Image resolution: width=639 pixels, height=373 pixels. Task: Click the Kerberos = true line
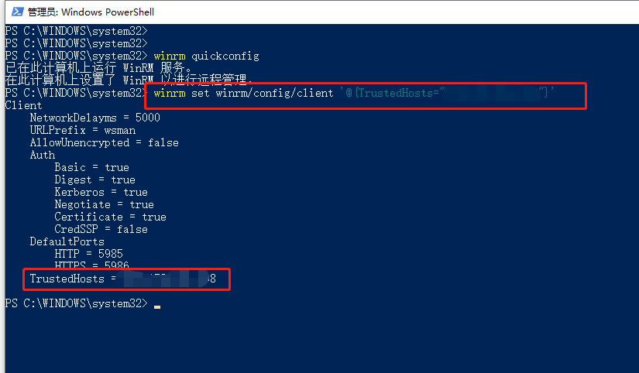(x=101, y=192)
